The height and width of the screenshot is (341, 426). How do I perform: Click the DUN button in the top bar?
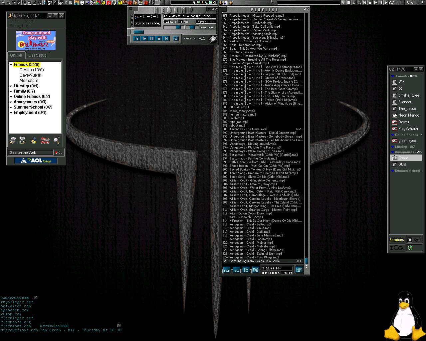pyautogui.click(x=69, y=3)
